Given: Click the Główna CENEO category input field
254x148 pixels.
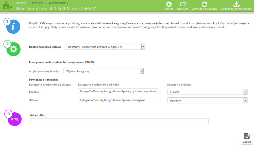Looking at the screenshot, I should (118, 100).
